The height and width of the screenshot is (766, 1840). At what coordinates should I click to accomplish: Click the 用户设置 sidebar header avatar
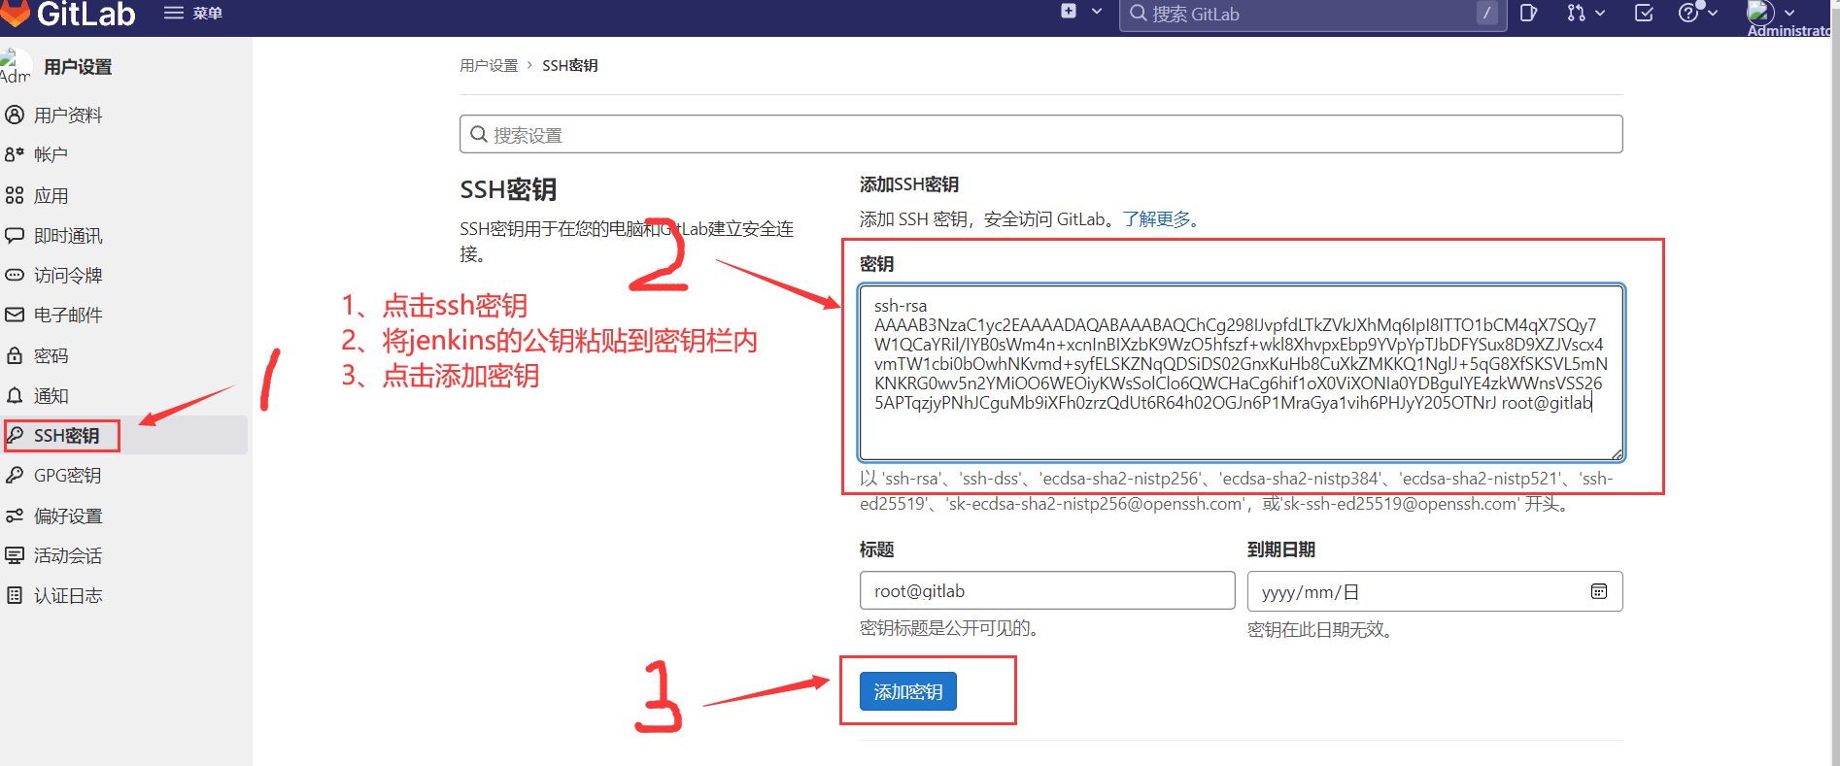[x=16, y=66]
